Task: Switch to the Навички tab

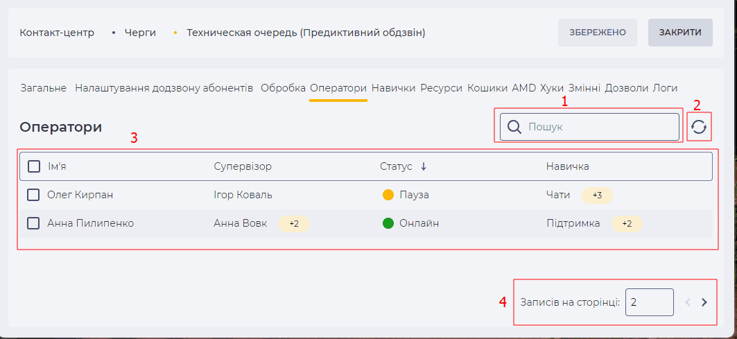Action: pos(393,88)
